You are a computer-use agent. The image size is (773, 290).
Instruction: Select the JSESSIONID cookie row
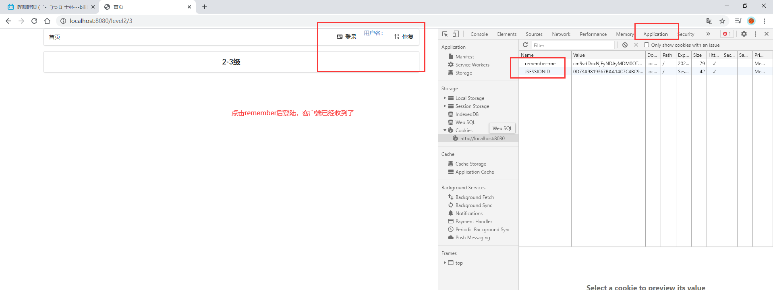click(x=646, y=72)
